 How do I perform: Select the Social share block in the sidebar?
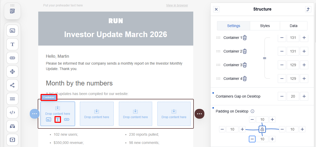coord(12,85)
